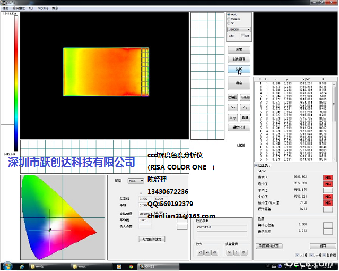Click the calibration parameter field showing ONE3
This screenshot has width=339, height=271.
[222, 227]
